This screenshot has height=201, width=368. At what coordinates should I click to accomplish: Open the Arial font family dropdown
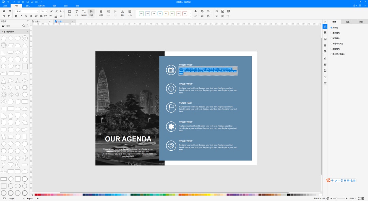(x=27, y=11)
